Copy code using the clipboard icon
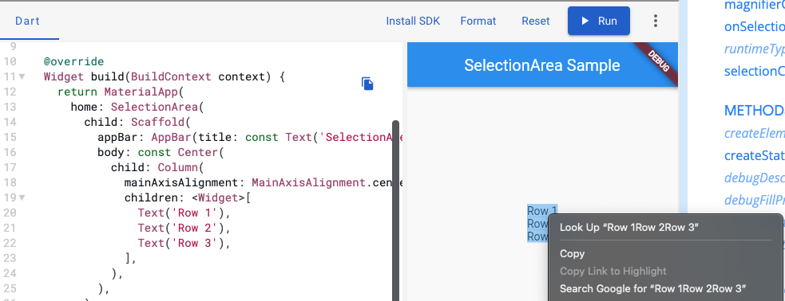Screen dimensions: 785x301 (x=367, y=84)
